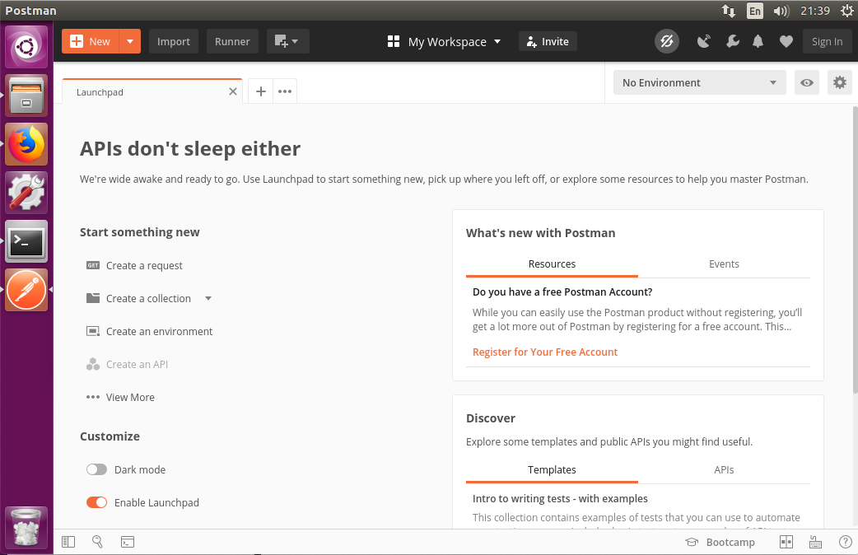Click the environment quick look eye icon
Image resolution: width=858 pixels, height=555 pixels.
click(x=807, y=82)
